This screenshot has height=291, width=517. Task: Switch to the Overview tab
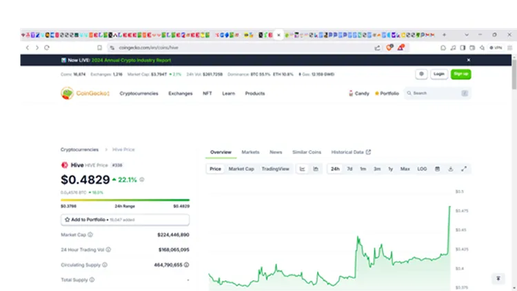click(221, 152)
